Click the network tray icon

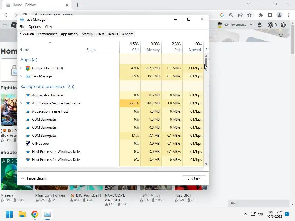253,214
